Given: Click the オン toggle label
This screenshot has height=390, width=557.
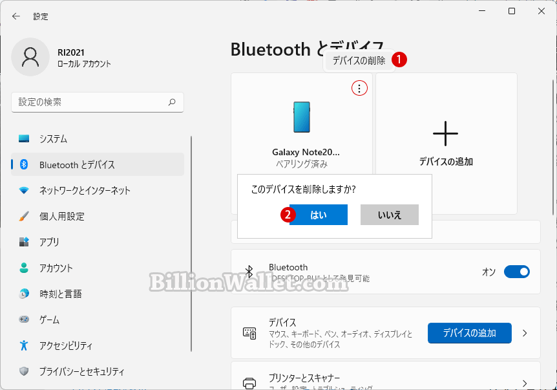Looking at the screenshot, I should (x=489, y=272).
